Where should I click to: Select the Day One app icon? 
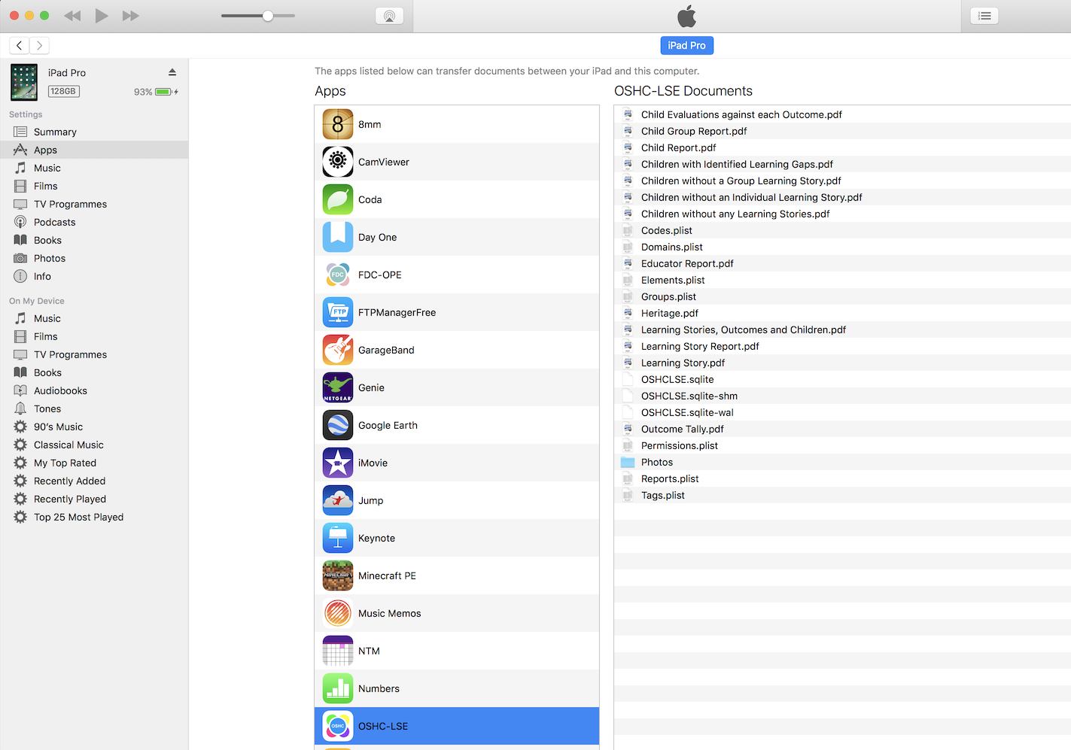click(338, 237)
